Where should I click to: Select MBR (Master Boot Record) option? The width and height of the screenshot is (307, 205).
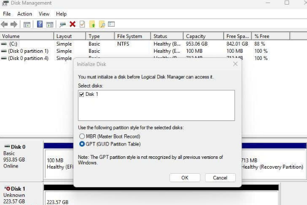pyautogui.click(x=82, y=136)
